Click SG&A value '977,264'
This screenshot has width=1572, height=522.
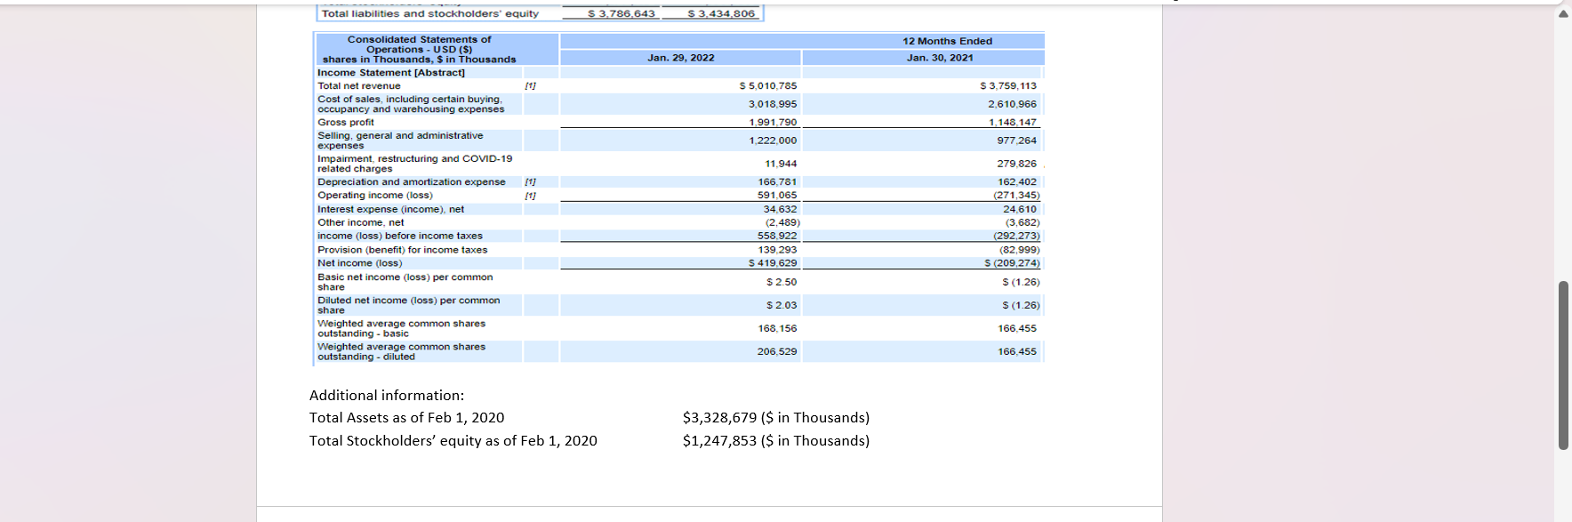1016,141
